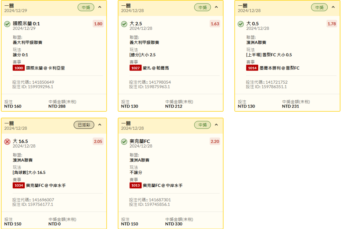Click 中獎 badge on 大 2.5 card
341x229 pixels.
202,7
